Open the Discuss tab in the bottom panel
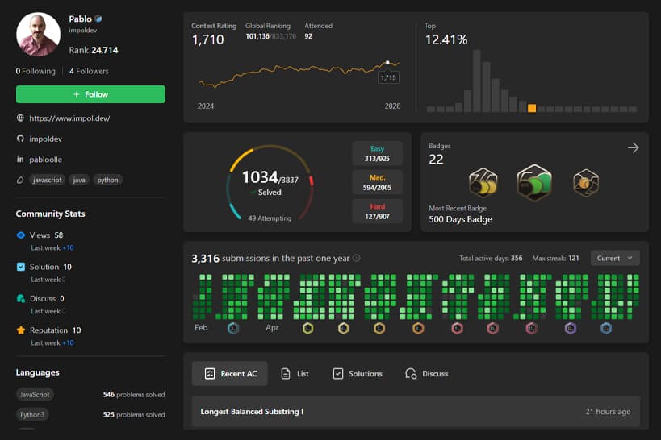This screenshot has height=440, width=661. 426,374
